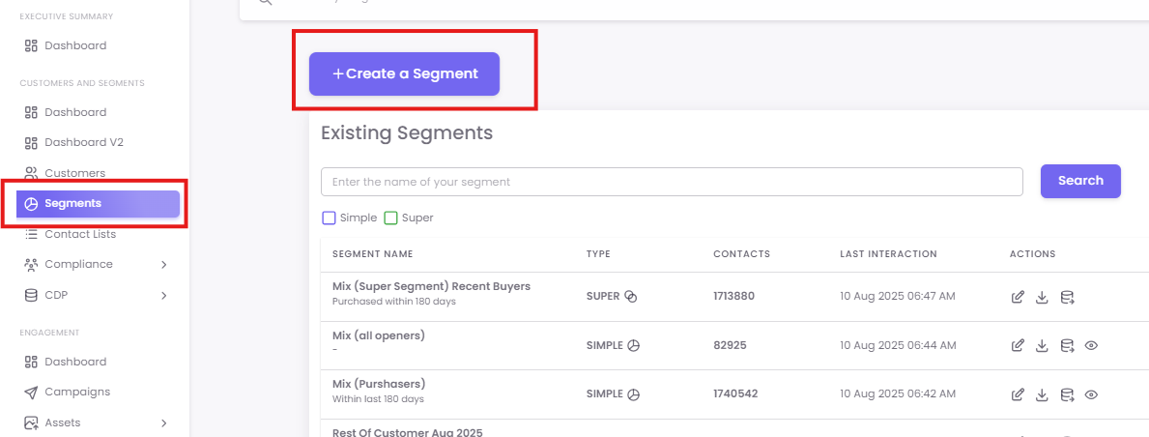Viewport: 1149px width, 437px height.
Task: Toggle the Simple segment filter checkbox
Action: (329, 218)
